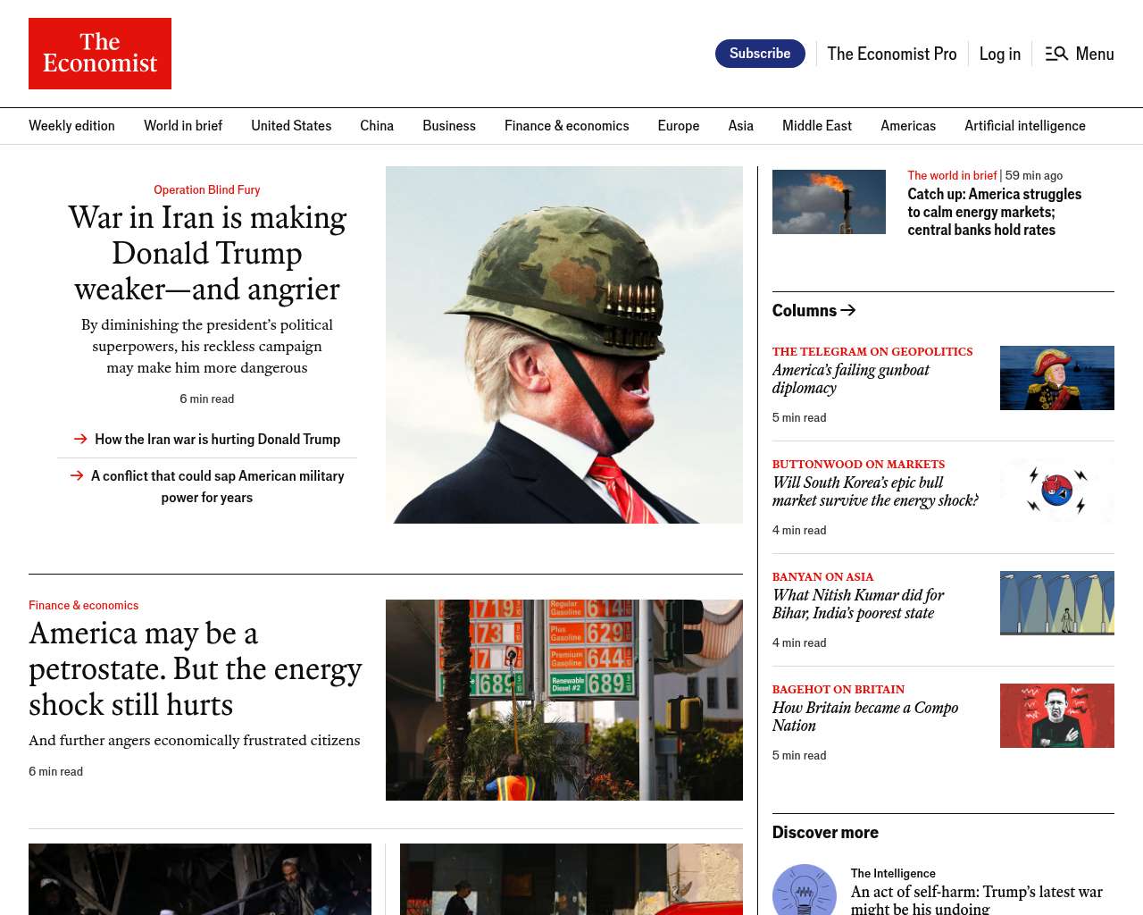Screen dimensions: 1143x915
Task: Click the South Korea bull thumbnail
Action: coord(1057,491)
